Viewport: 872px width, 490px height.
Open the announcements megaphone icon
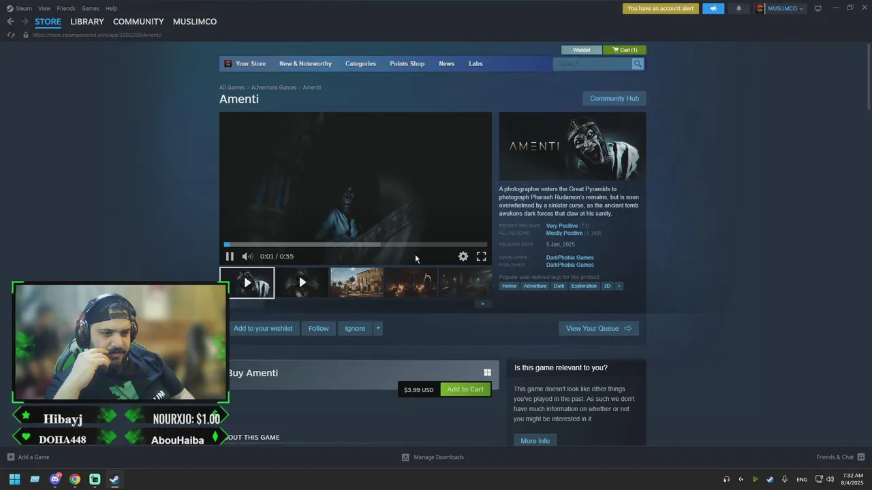coord(713,9)
